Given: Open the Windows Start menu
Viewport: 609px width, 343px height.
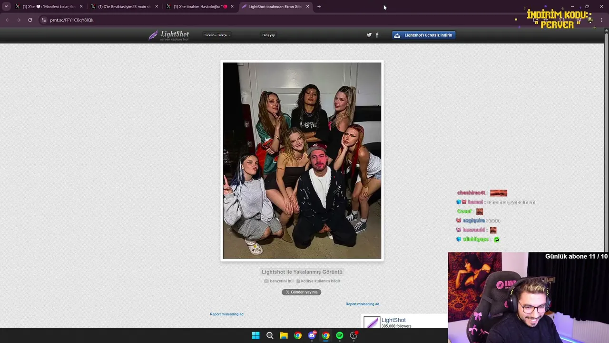Looking at the screenshot, I should tap(255, 335).
